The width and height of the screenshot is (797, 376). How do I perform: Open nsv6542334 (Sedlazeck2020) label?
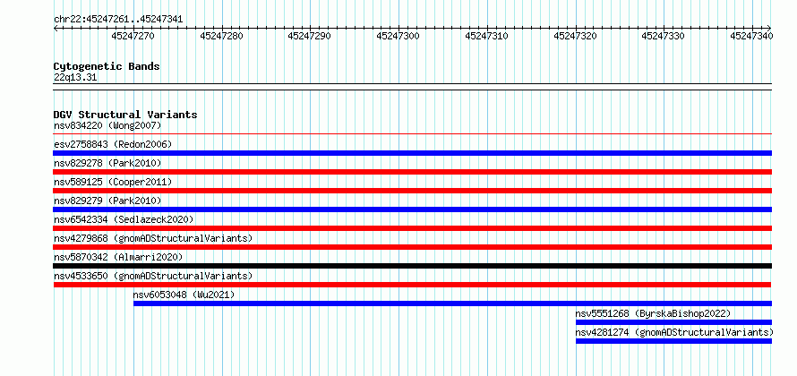124,219
